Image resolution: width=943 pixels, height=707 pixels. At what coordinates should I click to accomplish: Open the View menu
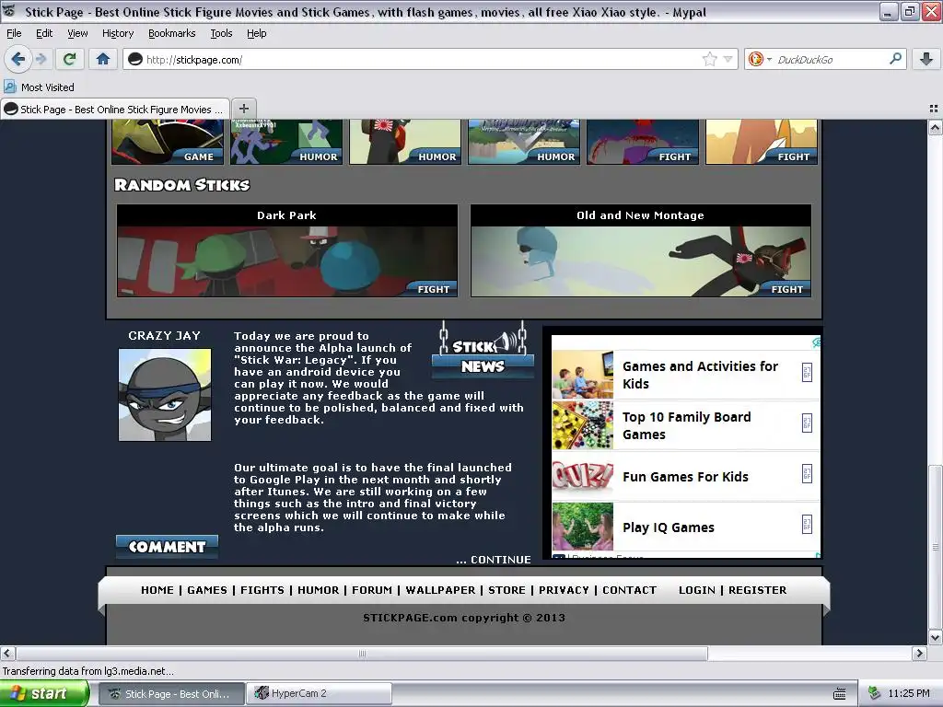tap(77, 33)
